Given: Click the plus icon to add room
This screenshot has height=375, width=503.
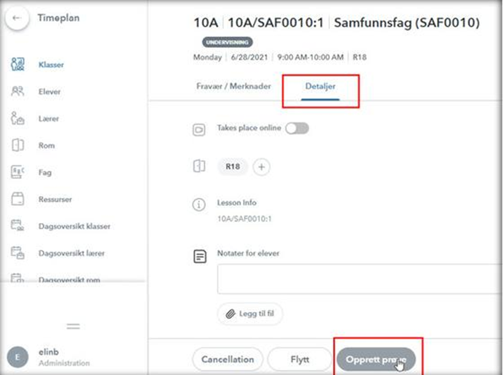Looking at the screenshot, I should tap(261, 167).
